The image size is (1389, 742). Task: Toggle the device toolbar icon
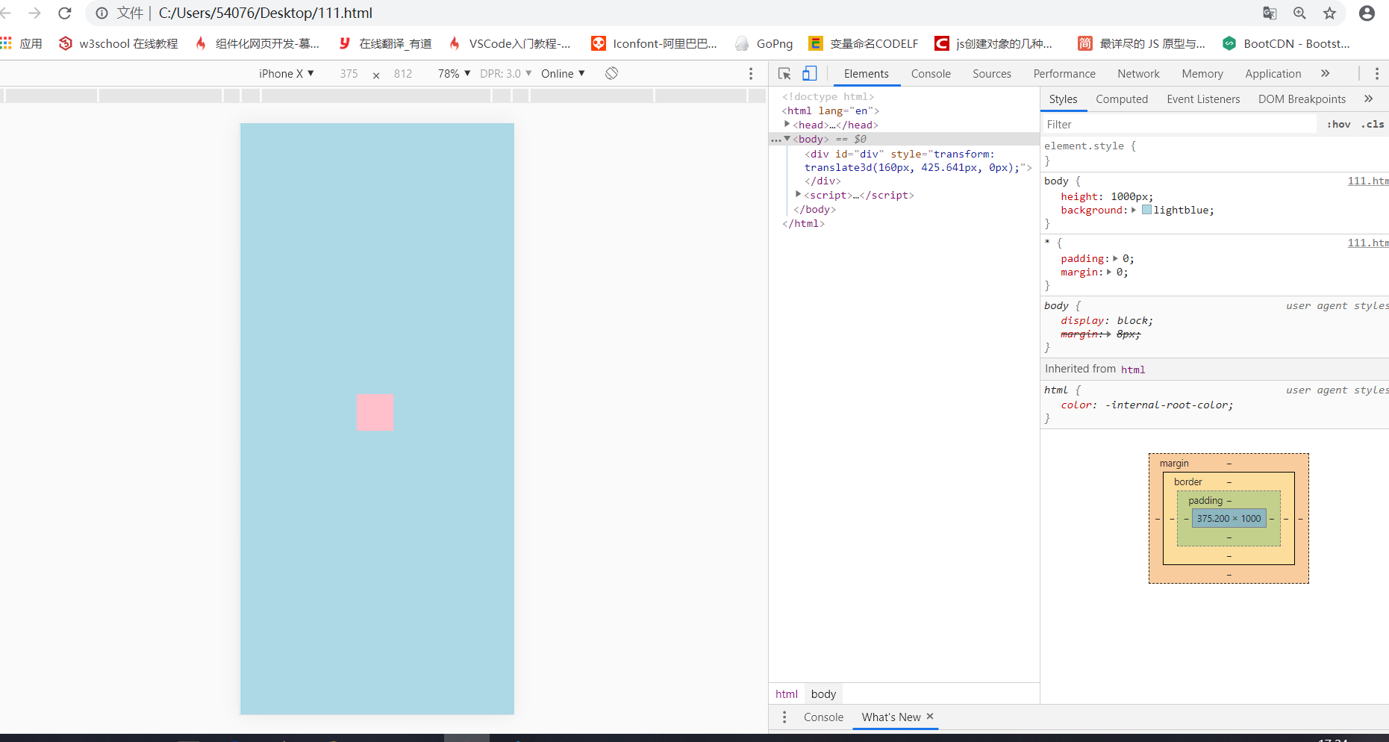pyautogui.click(x=810, y=73)
